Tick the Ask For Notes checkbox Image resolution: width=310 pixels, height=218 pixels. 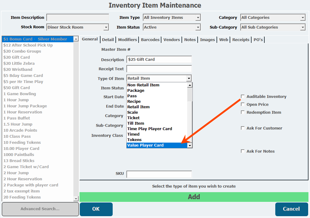[x=243, y=151]
